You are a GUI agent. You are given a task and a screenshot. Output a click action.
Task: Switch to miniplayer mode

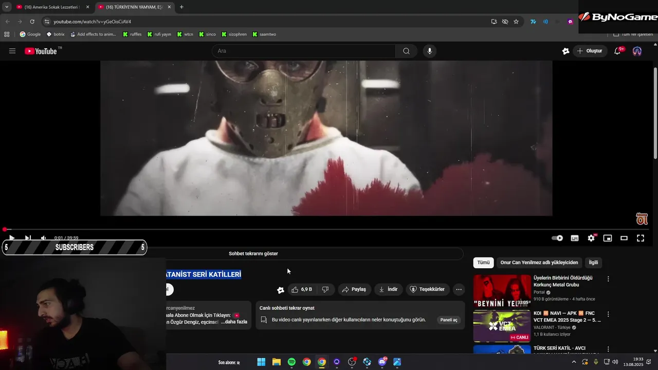click(608, 238)
